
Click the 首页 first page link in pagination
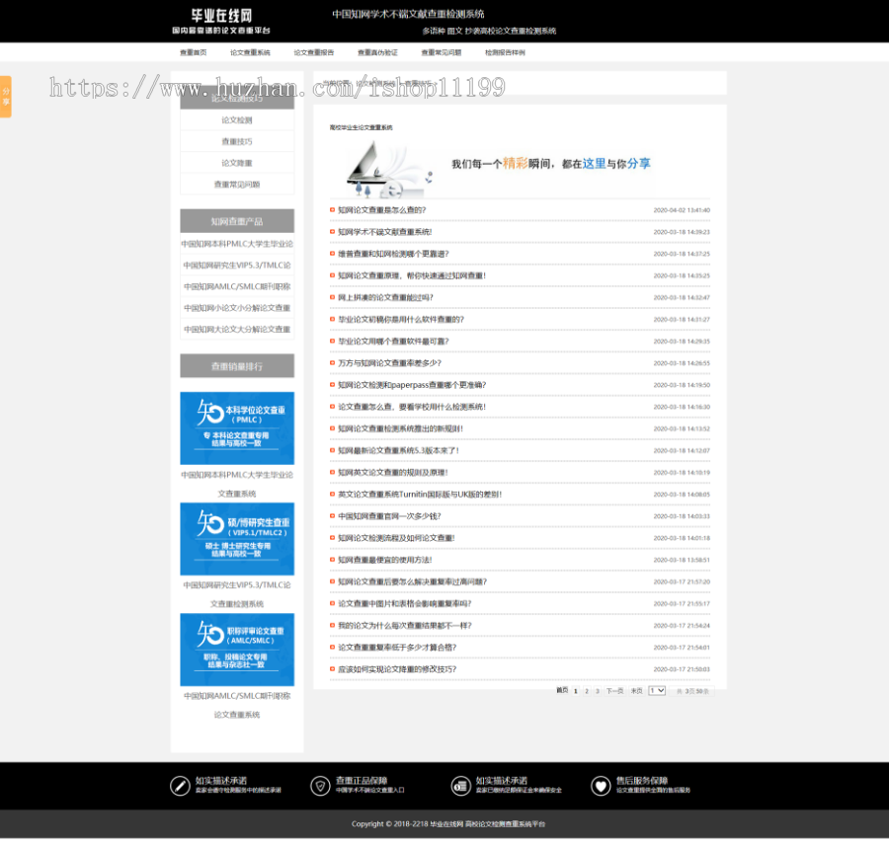[562, 690]
